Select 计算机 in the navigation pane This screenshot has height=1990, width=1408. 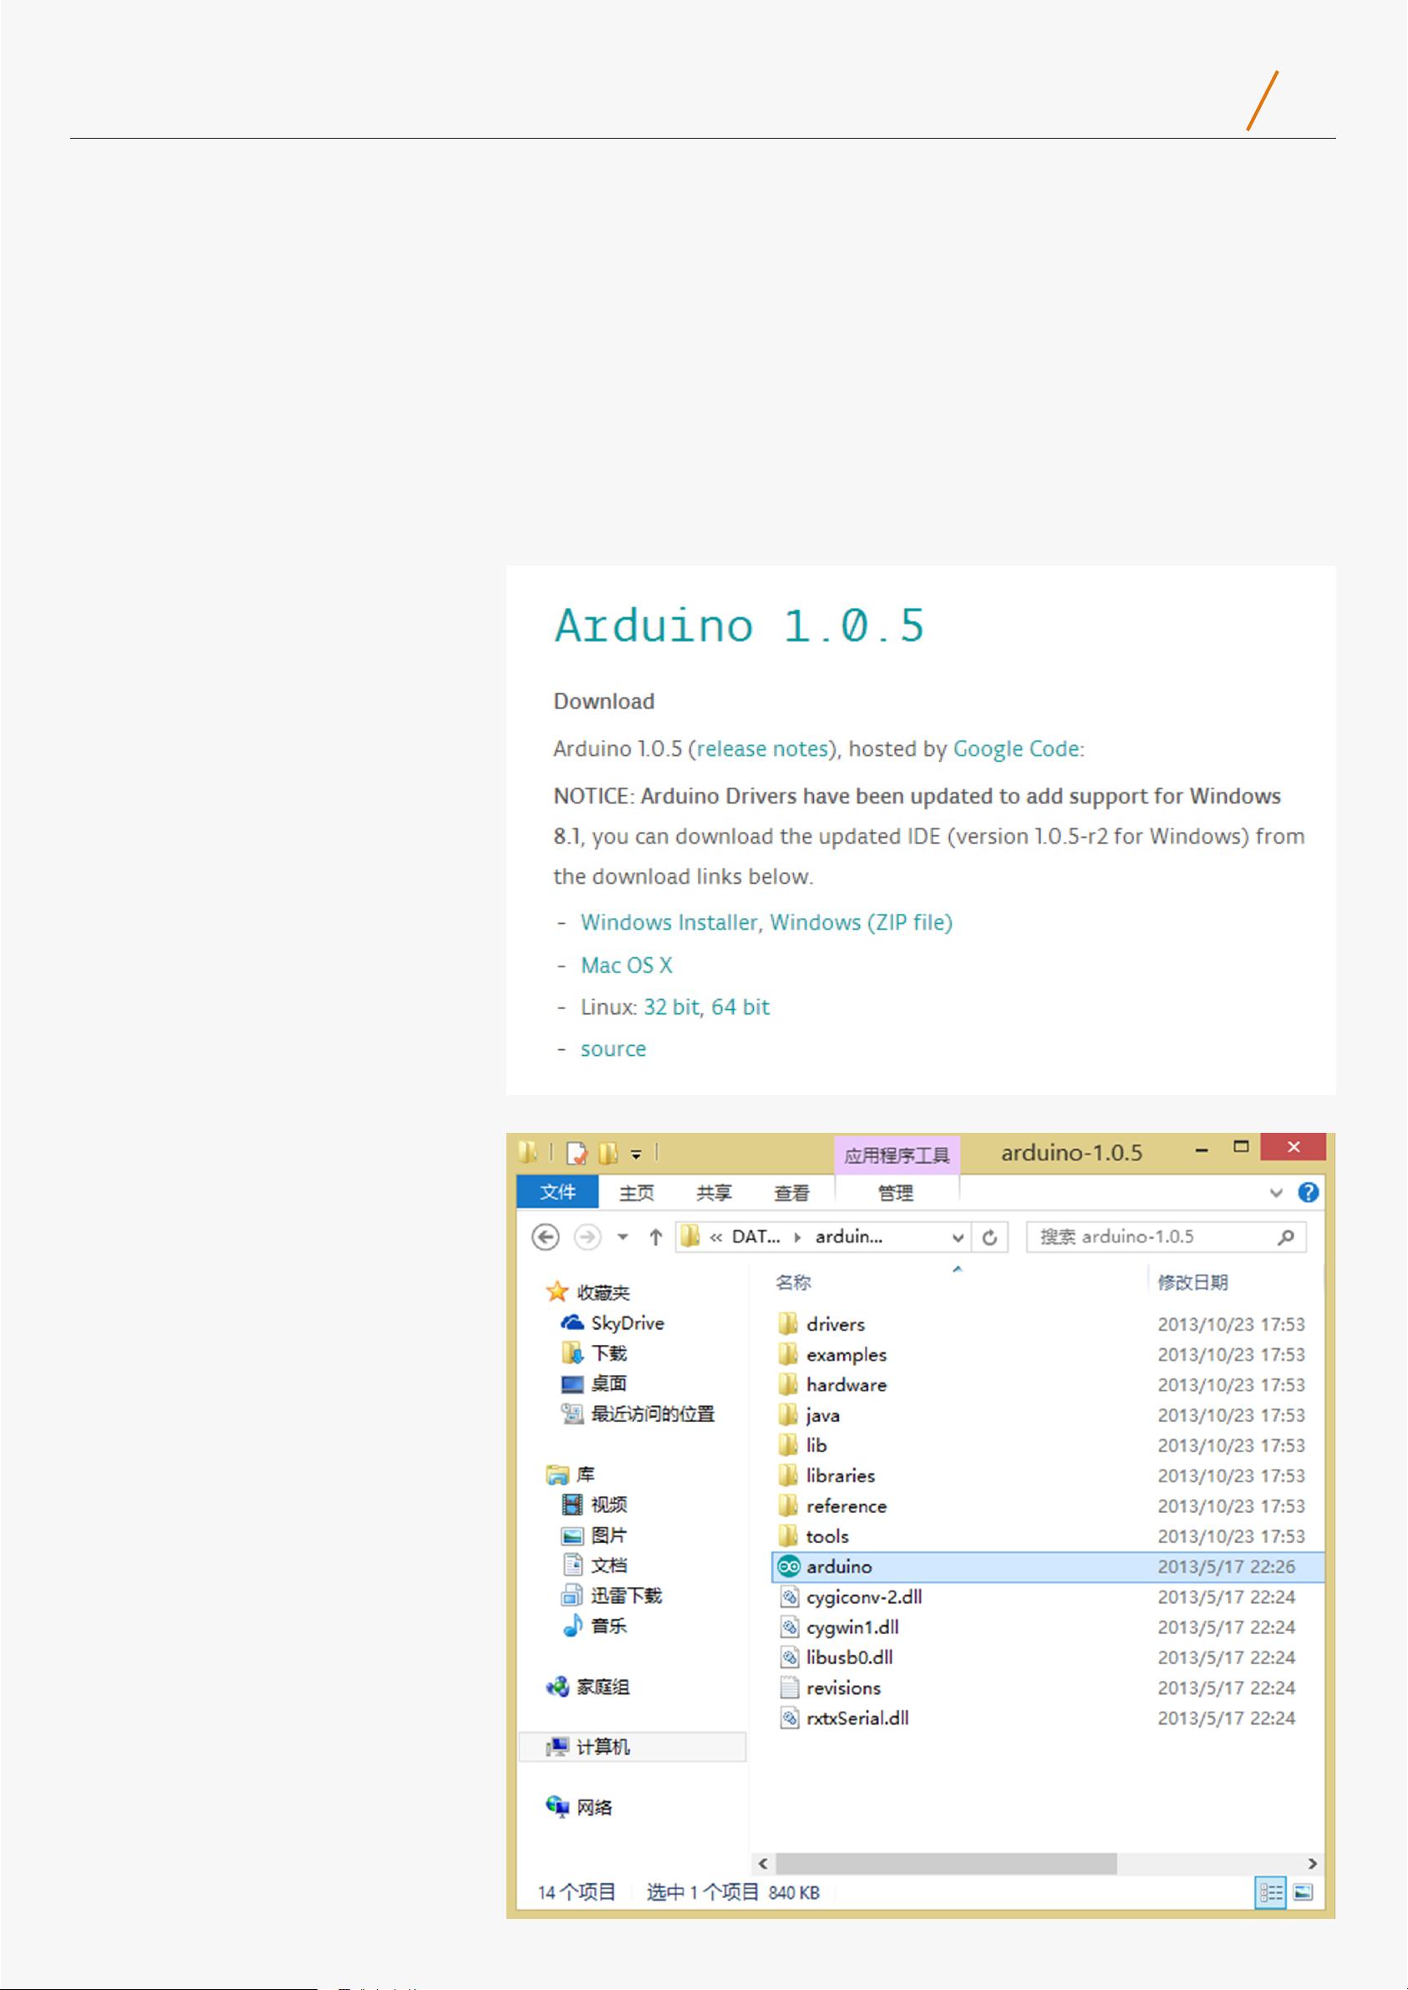point(633,1746)
